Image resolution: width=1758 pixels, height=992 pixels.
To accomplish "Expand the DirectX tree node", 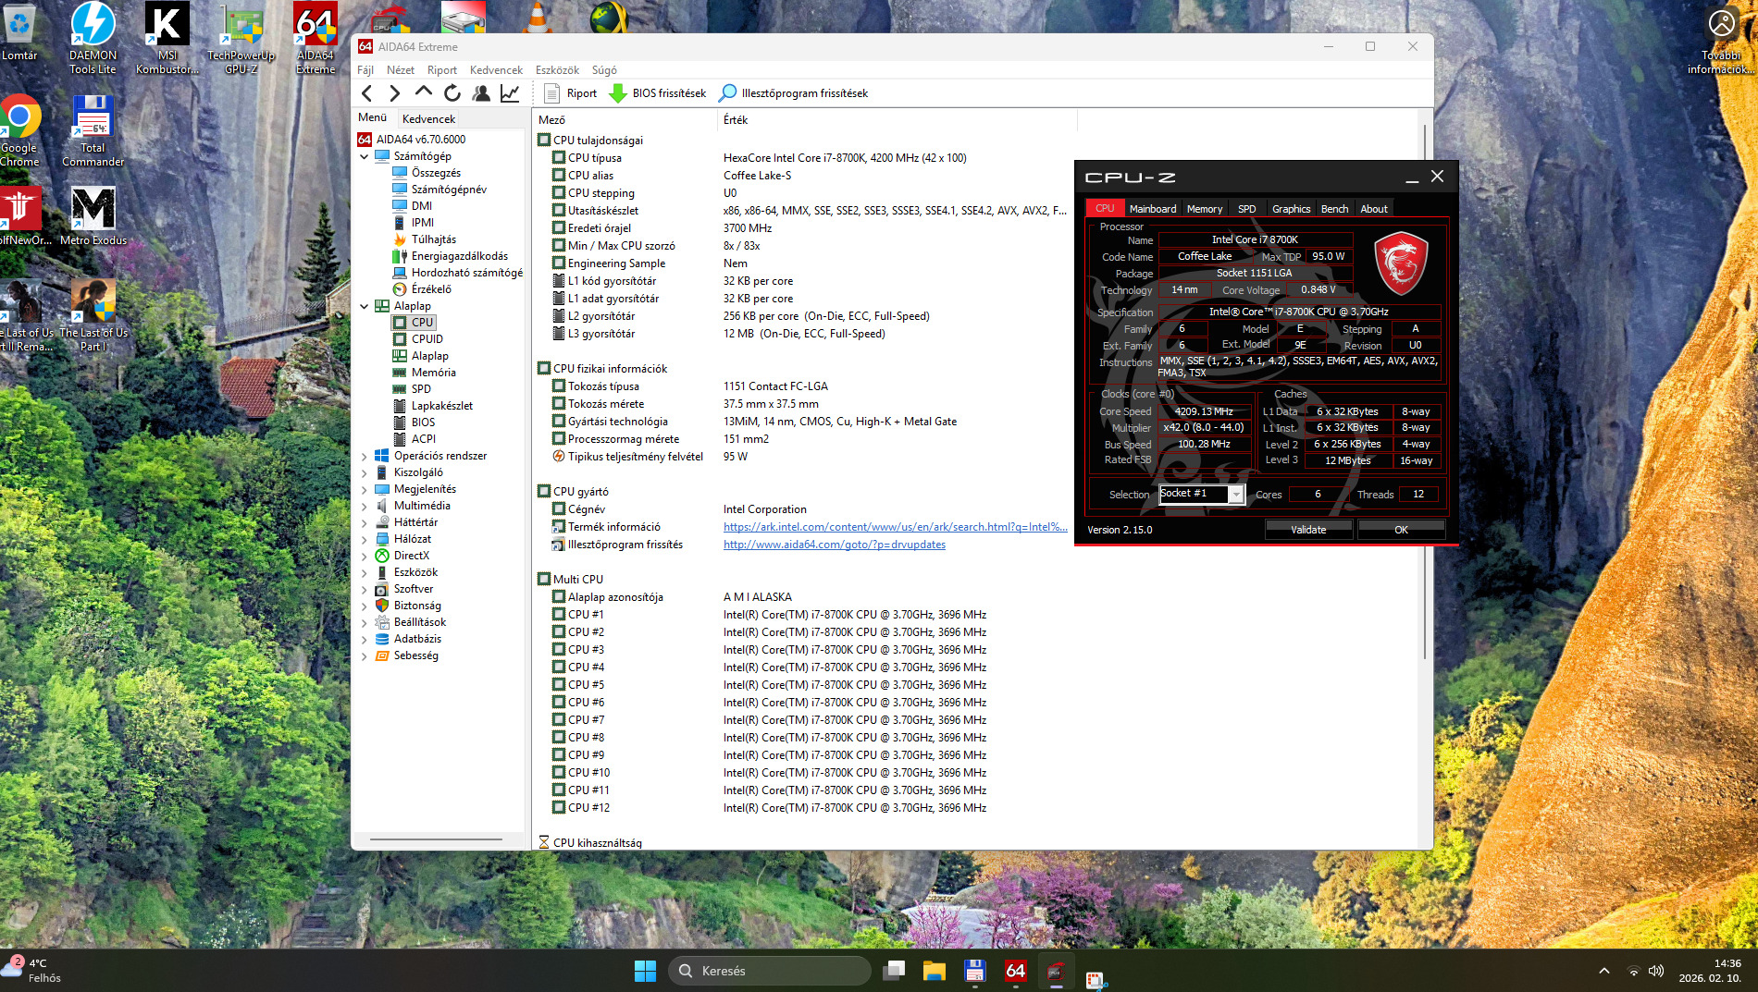I will point(365,557).
